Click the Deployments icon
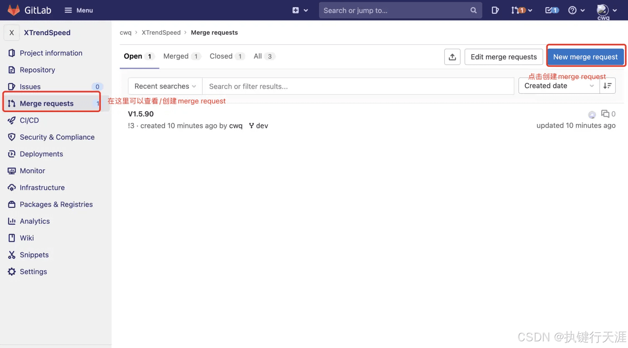The width and height of the screenshot is (628, 348). (x=12, y=154)
